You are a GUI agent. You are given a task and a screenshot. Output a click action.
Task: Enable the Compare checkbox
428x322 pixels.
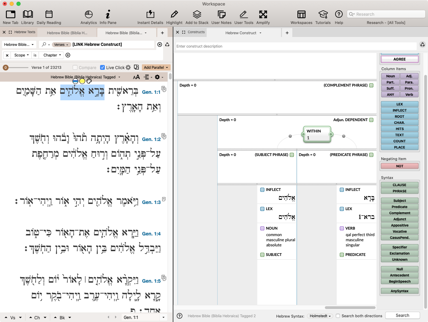[x=75, y=68]
